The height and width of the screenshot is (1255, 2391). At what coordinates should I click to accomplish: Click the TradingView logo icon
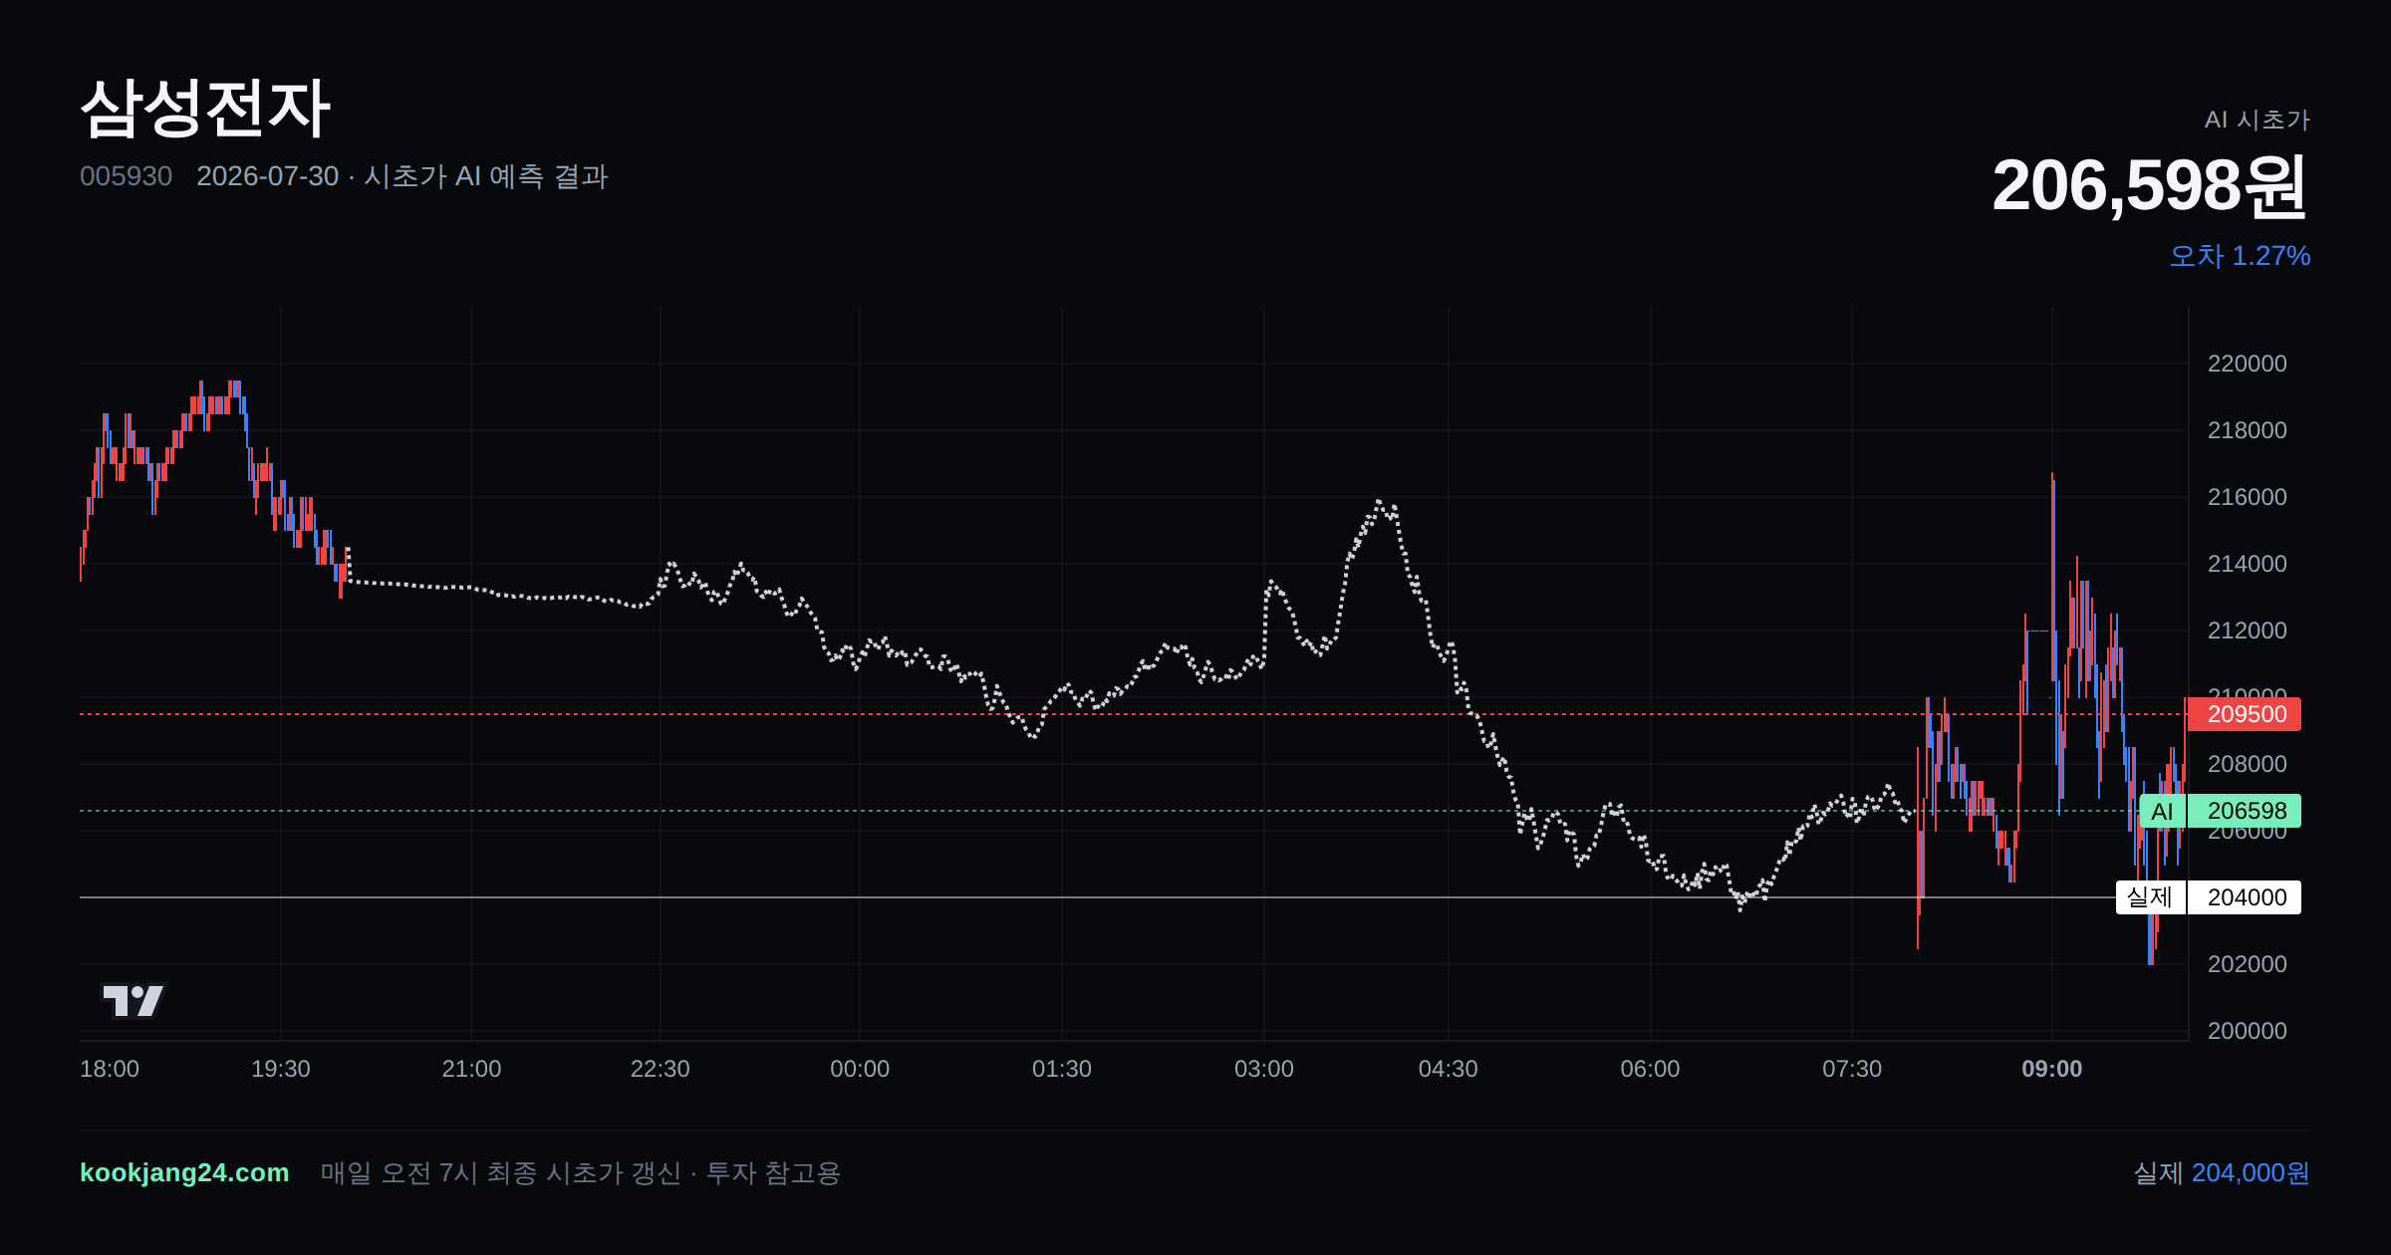(x=133, y=1000)
